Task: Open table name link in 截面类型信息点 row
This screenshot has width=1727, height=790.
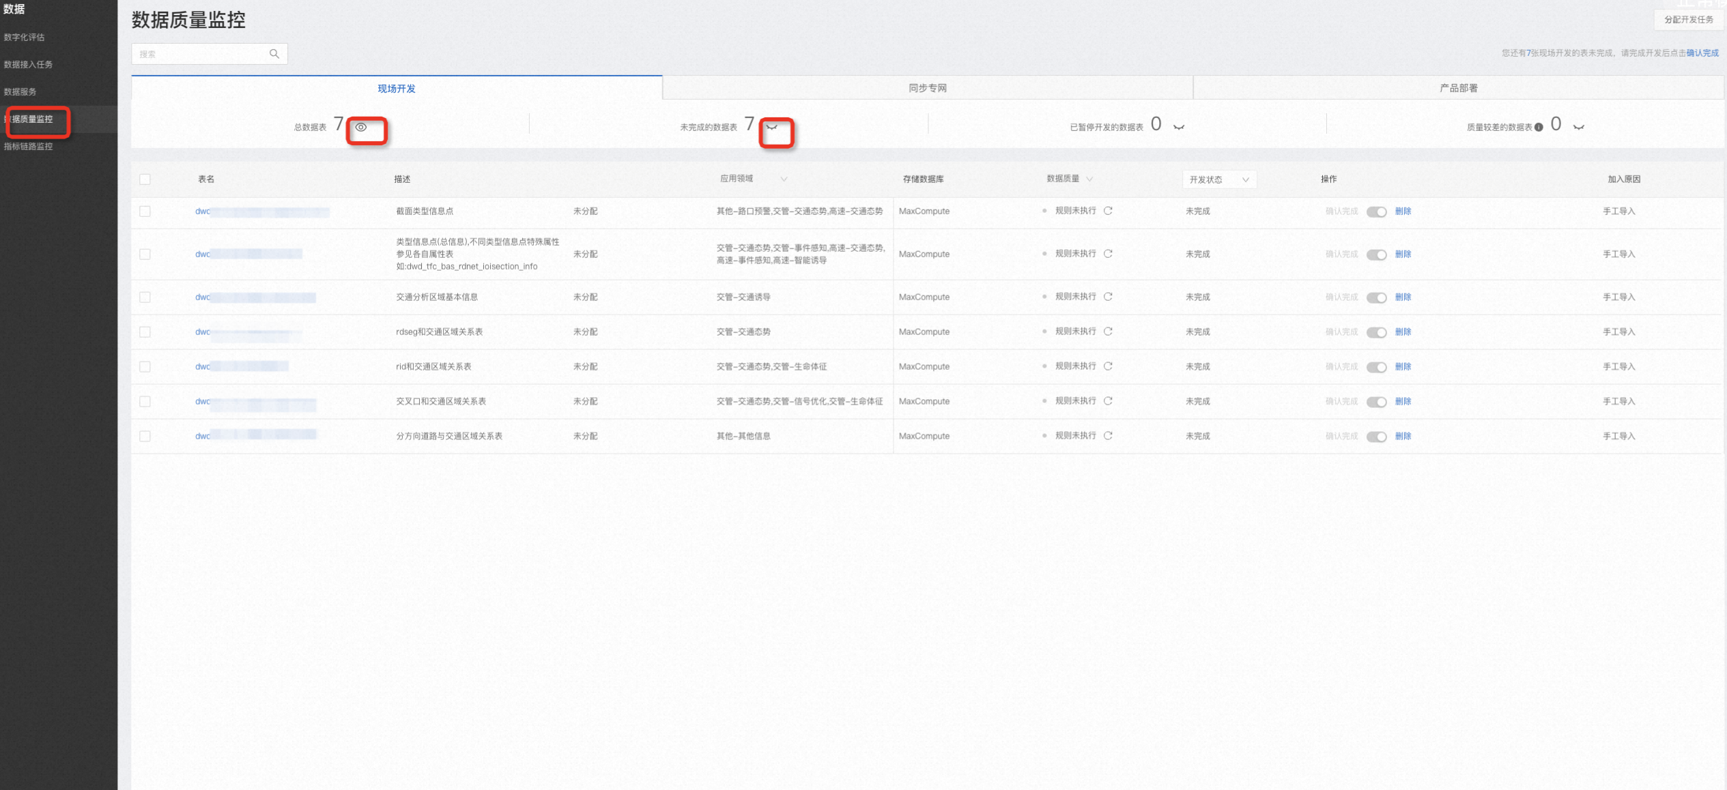Action: (262, 212)
